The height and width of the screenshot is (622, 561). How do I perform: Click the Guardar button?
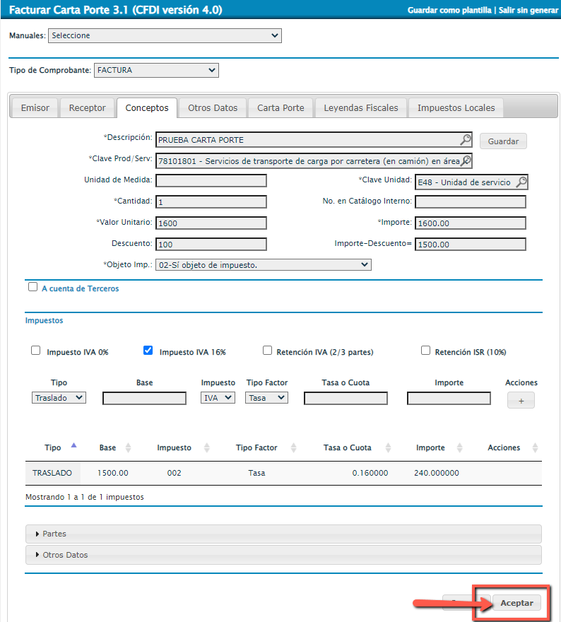503,141
